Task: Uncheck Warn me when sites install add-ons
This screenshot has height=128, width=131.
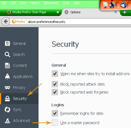Action: [55, 73]
